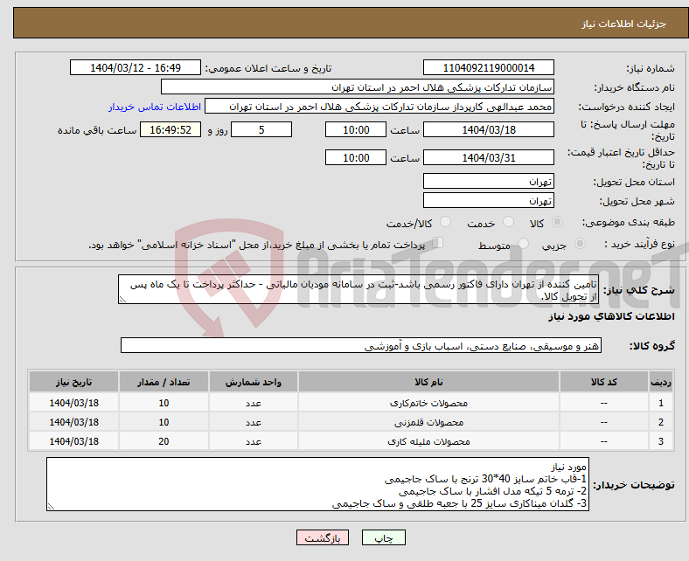Click the goods group field هنر و موسیقی

point(361,345)
